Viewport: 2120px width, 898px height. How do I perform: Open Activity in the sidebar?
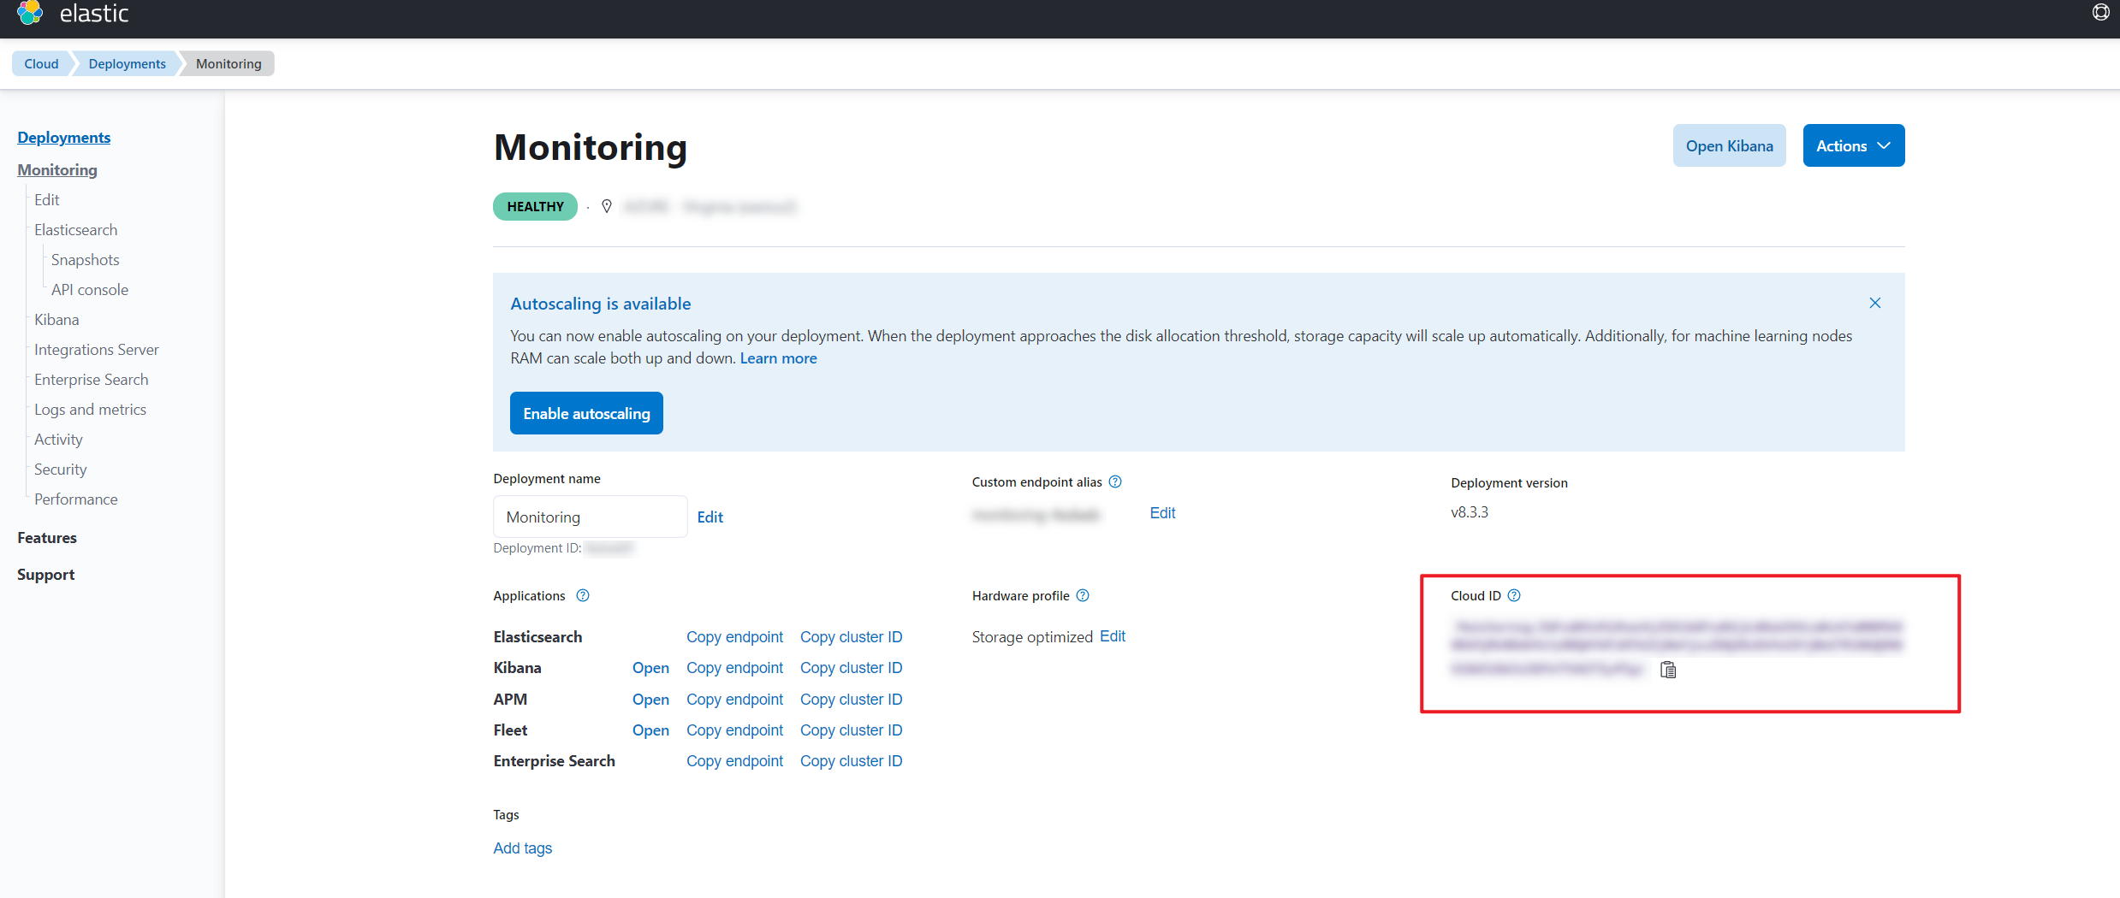[58, 440]
